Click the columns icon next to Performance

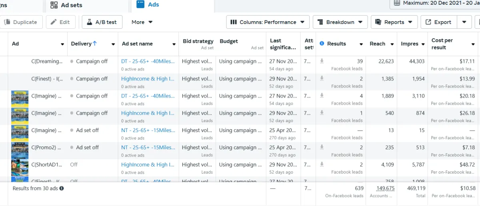[x=234, y=22]
